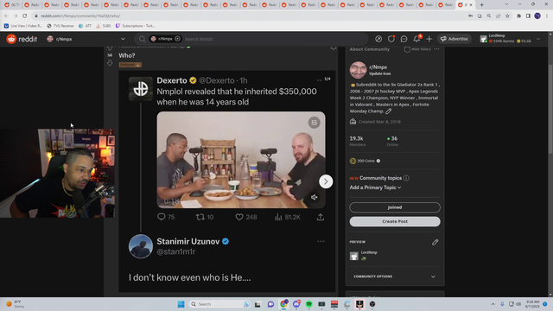Image resolution: width=553 pixels, height=311 pixels.
Task: Click Stanimir Uzunov profile avatar
Action: (140, 246)
